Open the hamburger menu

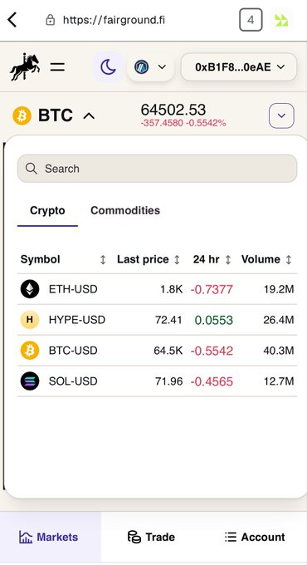point(57,67)
